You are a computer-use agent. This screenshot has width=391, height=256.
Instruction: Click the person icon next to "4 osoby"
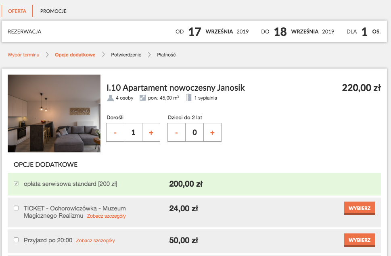click(110, 98)
